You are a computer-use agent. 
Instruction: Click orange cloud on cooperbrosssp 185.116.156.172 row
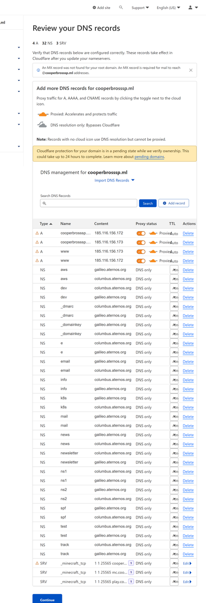click(x=152, y=233)
